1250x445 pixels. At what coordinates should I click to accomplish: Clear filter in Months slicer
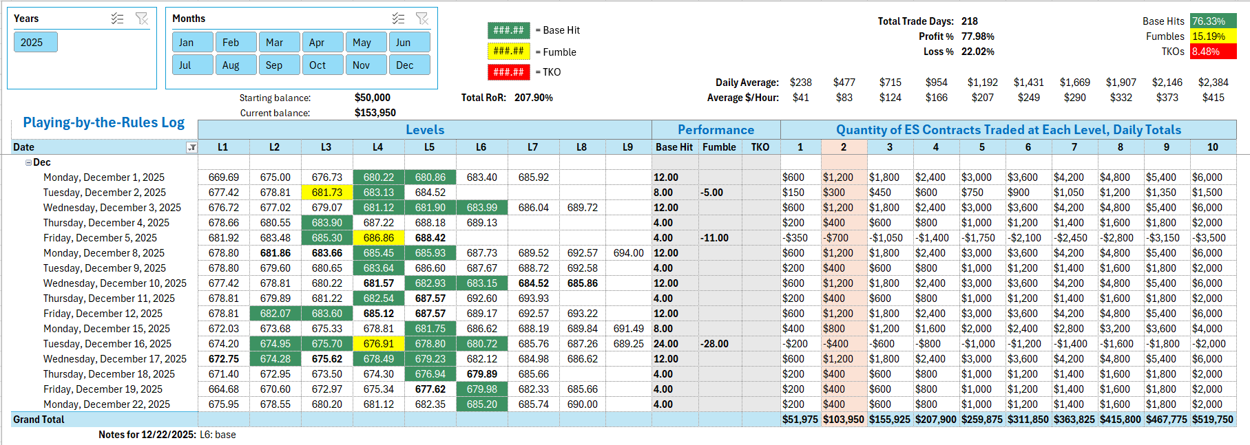(x=422, y=19)
